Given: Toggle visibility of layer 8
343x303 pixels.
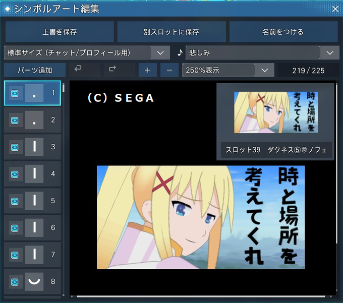Looking at the screenshot, I should tap(15, 282).
